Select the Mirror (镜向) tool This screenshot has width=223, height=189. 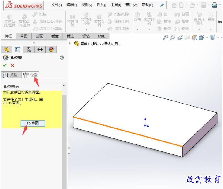[182, 29]
